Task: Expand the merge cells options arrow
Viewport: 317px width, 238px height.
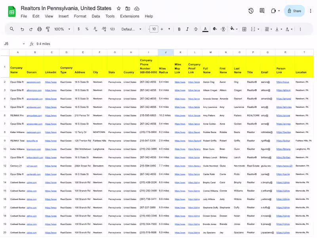Action: [258, 29]
